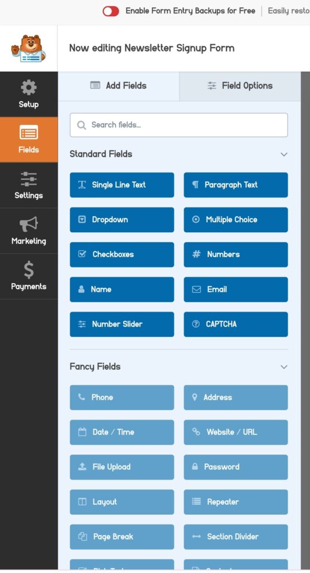Add a Multiple Choice field

(x=236, y=219)
